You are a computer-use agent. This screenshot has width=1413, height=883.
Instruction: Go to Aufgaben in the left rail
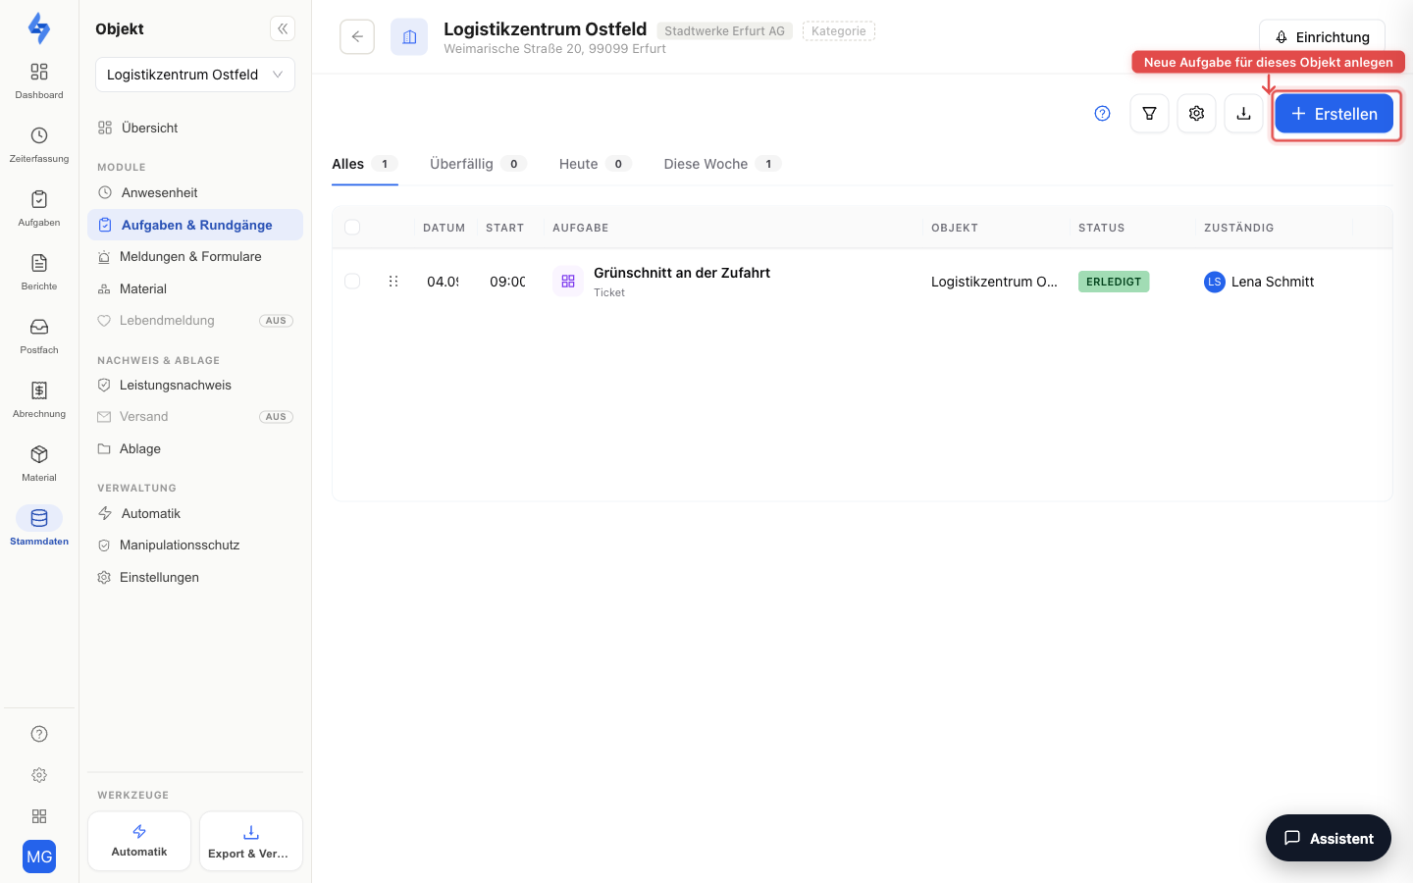pos(39,208)
